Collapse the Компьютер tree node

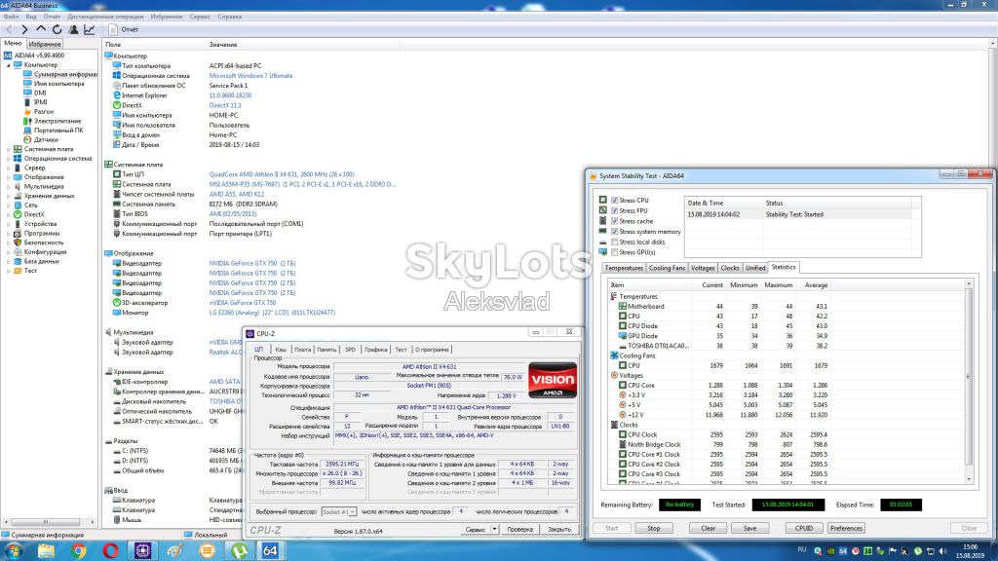tap(8, 65)
